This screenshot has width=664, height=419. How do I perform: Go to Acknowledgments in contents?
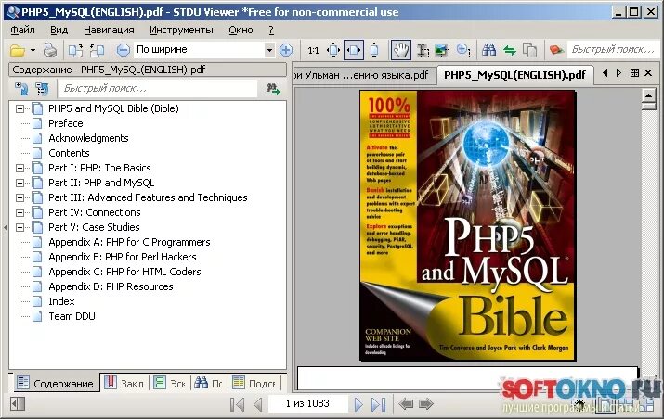88,138
